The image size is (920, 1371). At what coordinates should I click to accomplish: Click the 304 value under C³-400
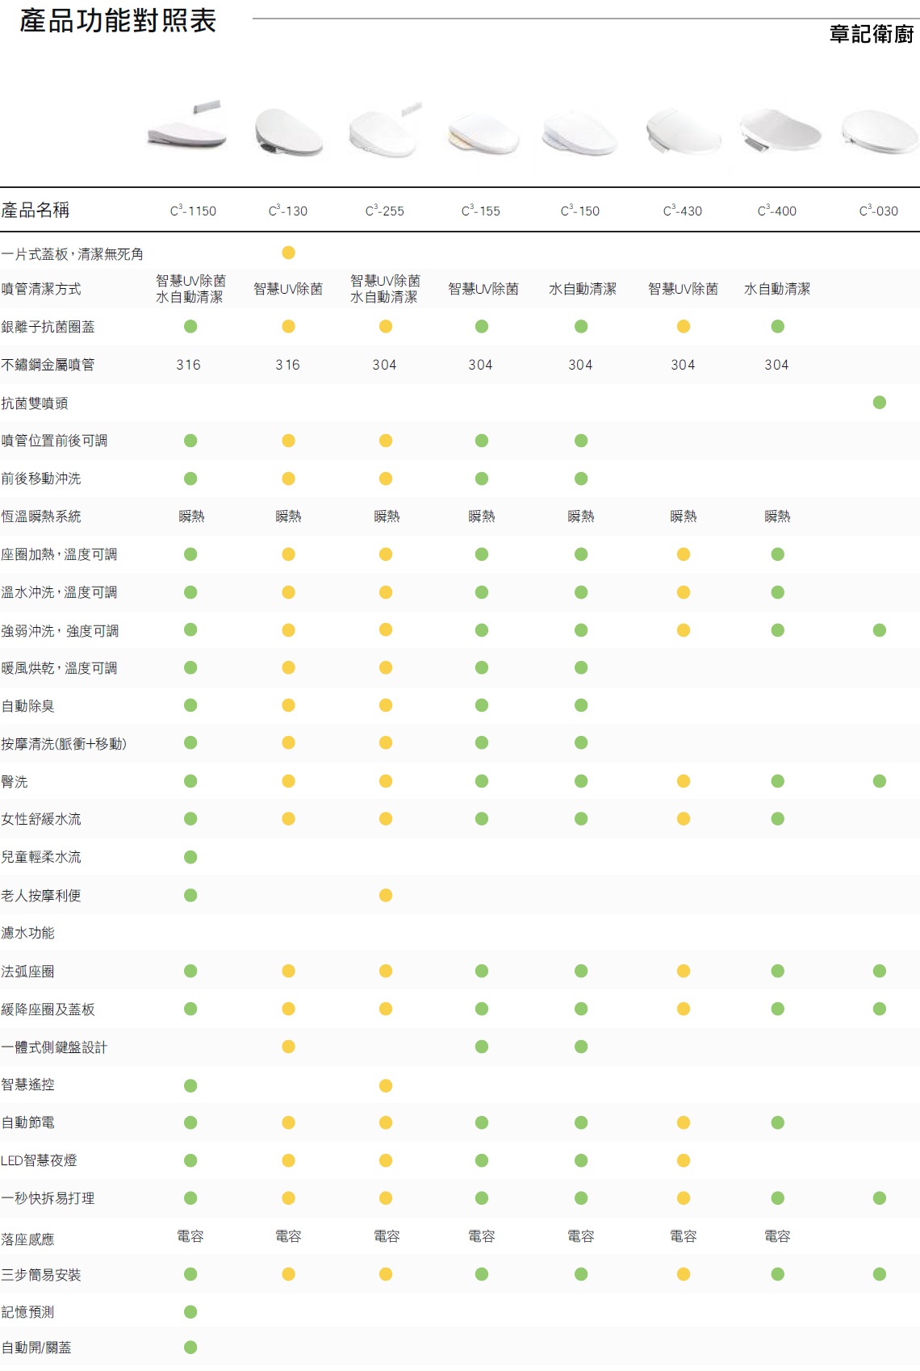777,365
